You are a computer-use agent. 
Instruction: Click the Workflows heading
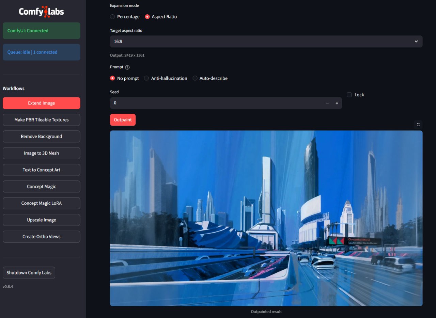pos(14,89)
